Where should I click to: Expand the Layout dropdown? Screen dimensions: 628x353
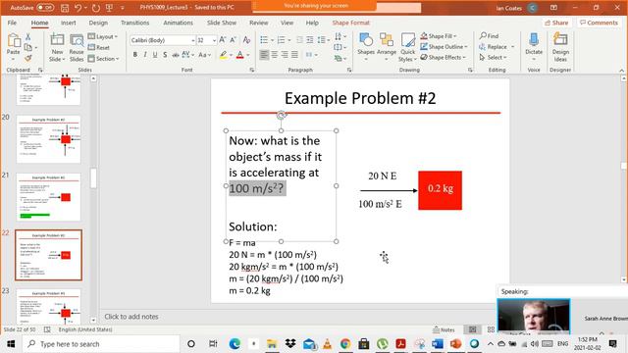pos(102,36)
